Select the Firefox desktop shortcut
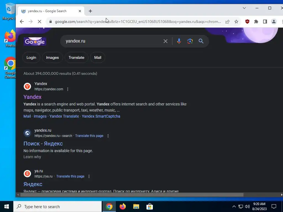283x212 pixels. [x=10, y=39]
